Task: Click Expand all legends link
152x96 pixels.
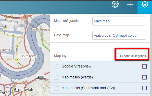Action: pos(133,56)
